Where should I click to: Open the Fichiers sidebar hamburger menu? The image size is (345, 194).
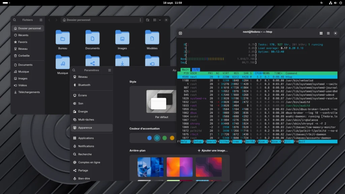(41, 20)
